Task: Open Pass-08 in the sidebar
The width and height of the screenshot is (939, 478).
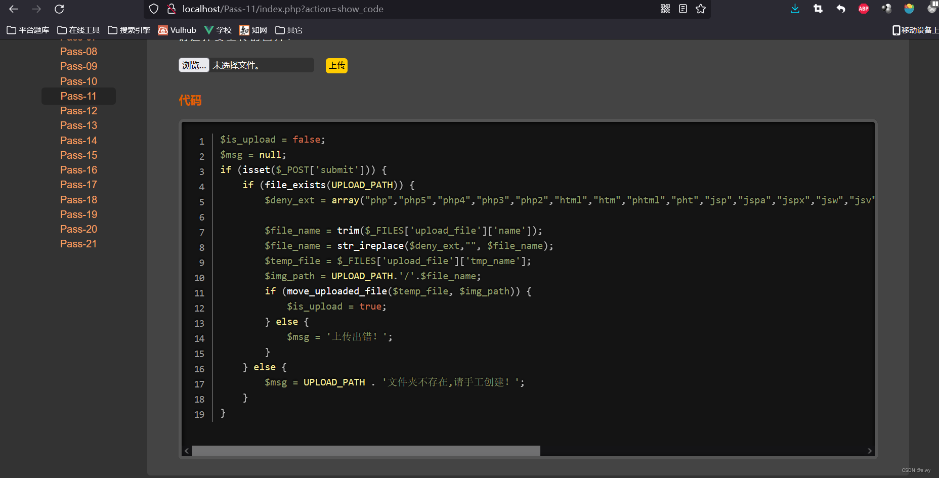Action: [x=78, y=52]
